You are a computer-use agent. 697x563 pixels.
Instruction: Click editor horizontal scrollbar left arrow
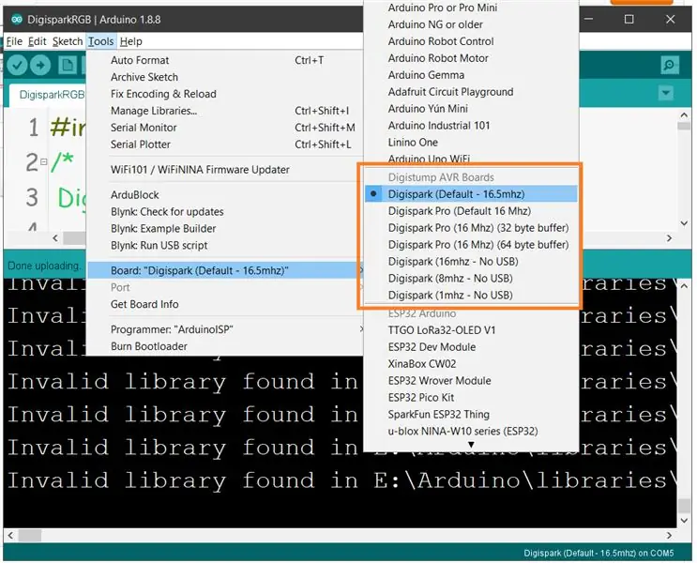pyautogui.click(x=55, y=238)
